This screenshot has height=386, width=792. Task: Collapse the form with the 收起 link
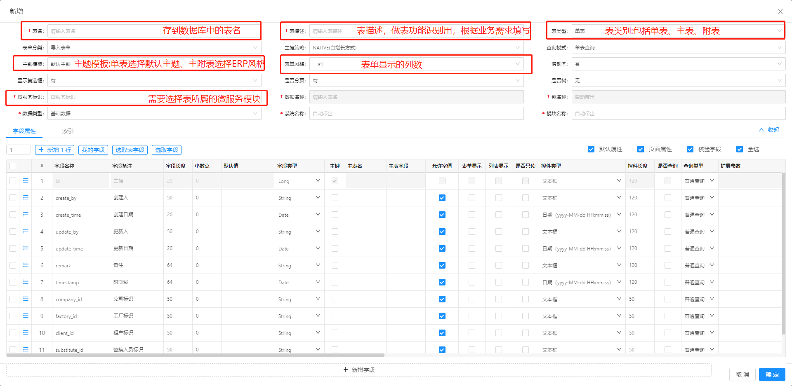[x=769, y=130]
